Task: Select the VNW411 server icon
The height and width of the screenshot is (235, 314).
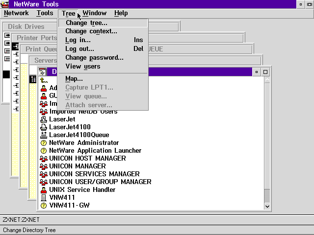Action: pos(43,197)
